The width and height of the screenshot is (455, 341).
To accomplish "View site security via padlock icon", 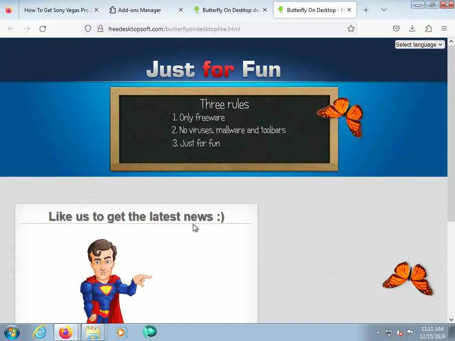I will tap(100, 28).
